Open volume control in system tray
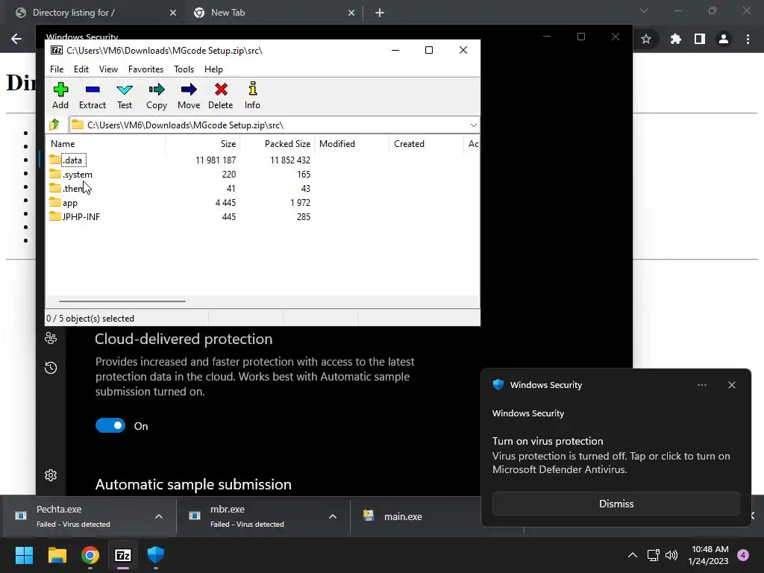The width and height of the screenshot is (764, 573). pos(671,555)
